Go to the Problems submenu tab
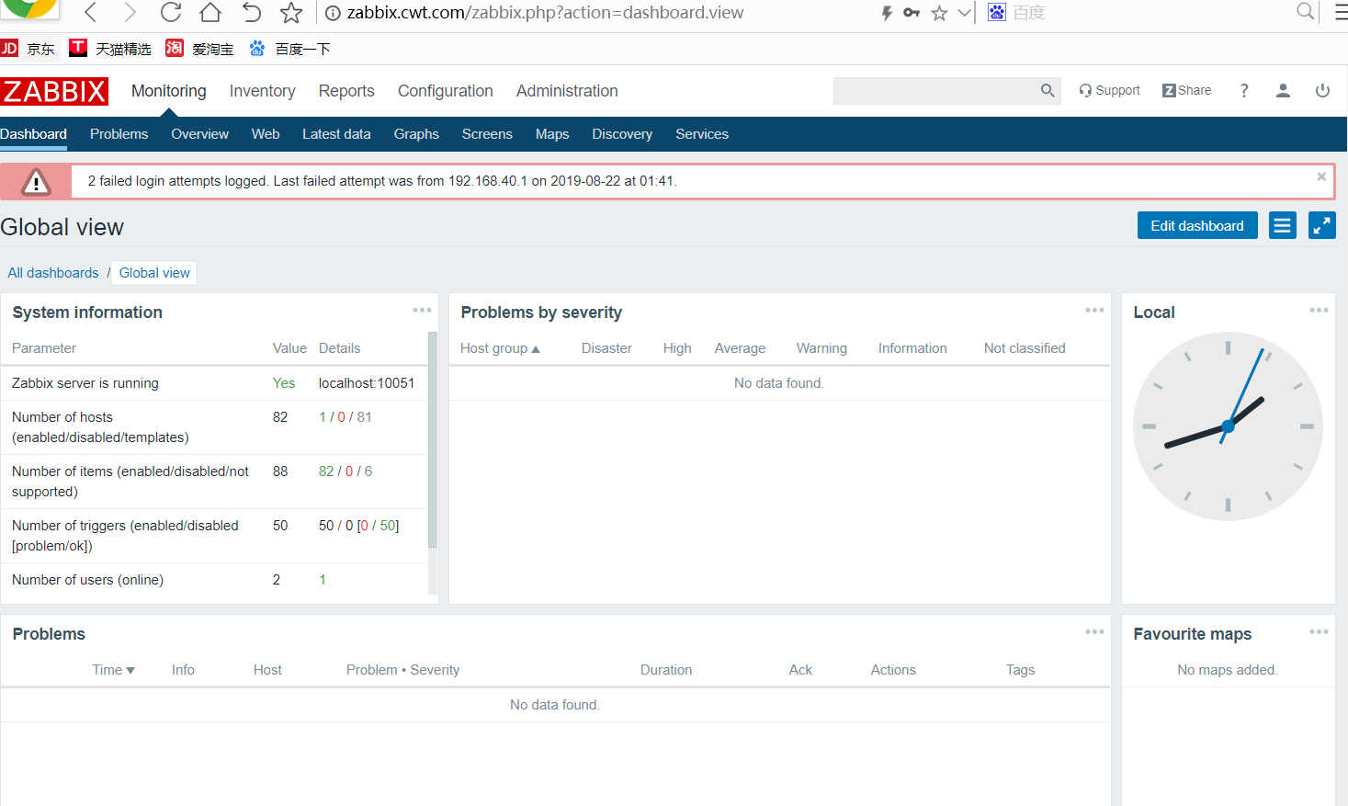The height and width of the screenshot is (806, 1348). pyautogui.click(x=119, y=134)
